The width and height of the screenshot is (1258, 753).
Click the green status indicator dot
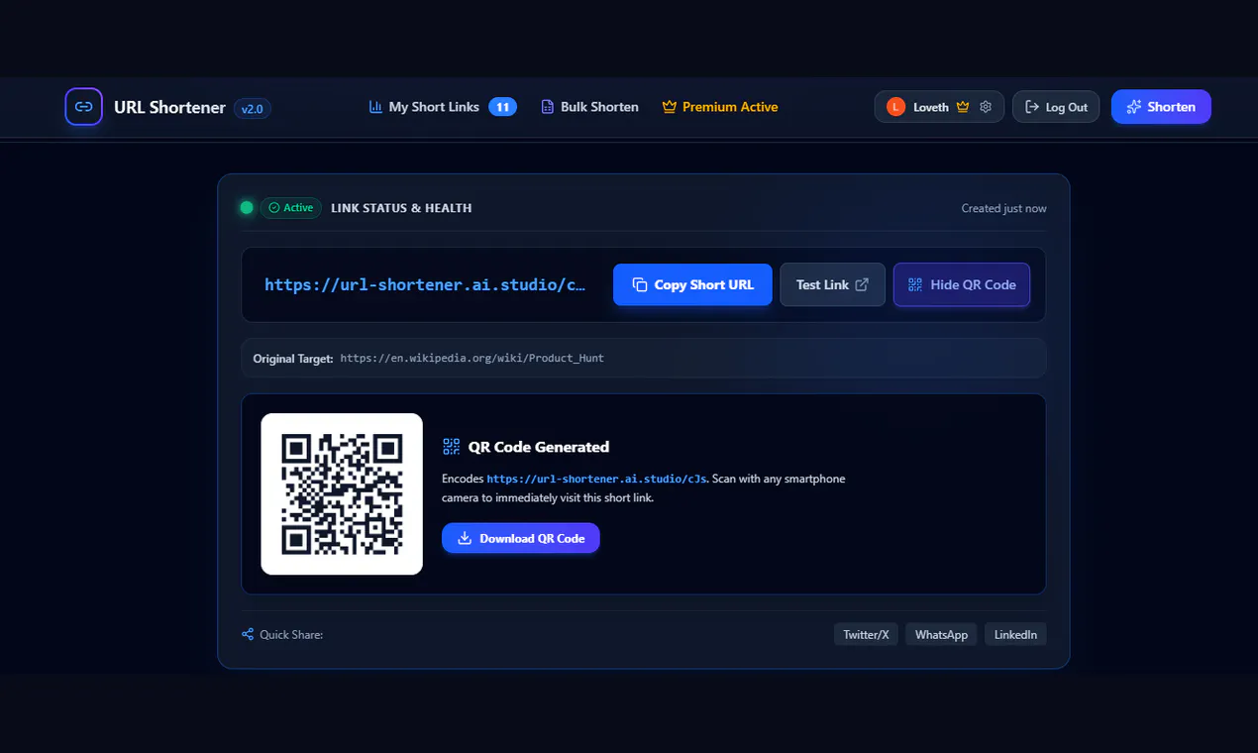247,208
